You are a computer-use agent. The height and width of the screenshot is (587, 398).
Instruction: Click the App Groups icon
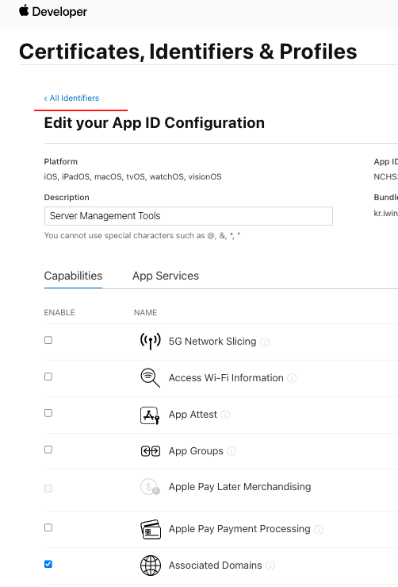click(150, 451)
